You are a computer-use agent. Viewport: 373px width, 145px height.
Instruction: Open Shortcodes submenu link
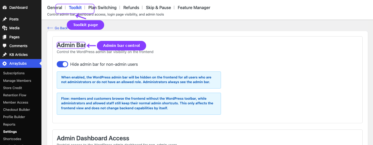coord(12,139)
